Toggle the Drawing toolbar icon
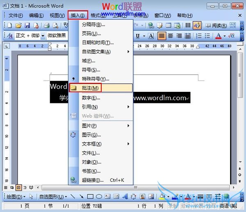Screen dimensions: 246x212 tap(197, 25)
